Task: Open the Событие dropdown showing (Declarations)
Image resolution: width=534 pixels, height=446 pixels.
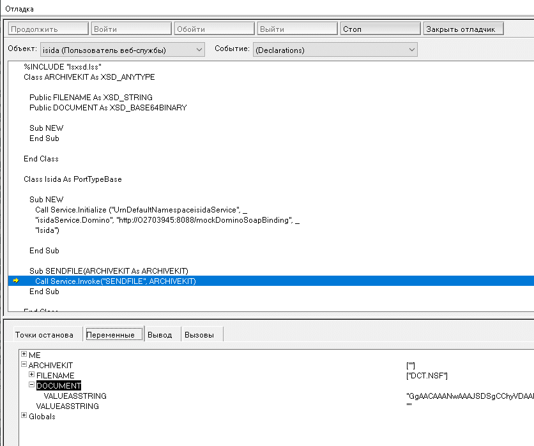Action: (x=335, y=50)
